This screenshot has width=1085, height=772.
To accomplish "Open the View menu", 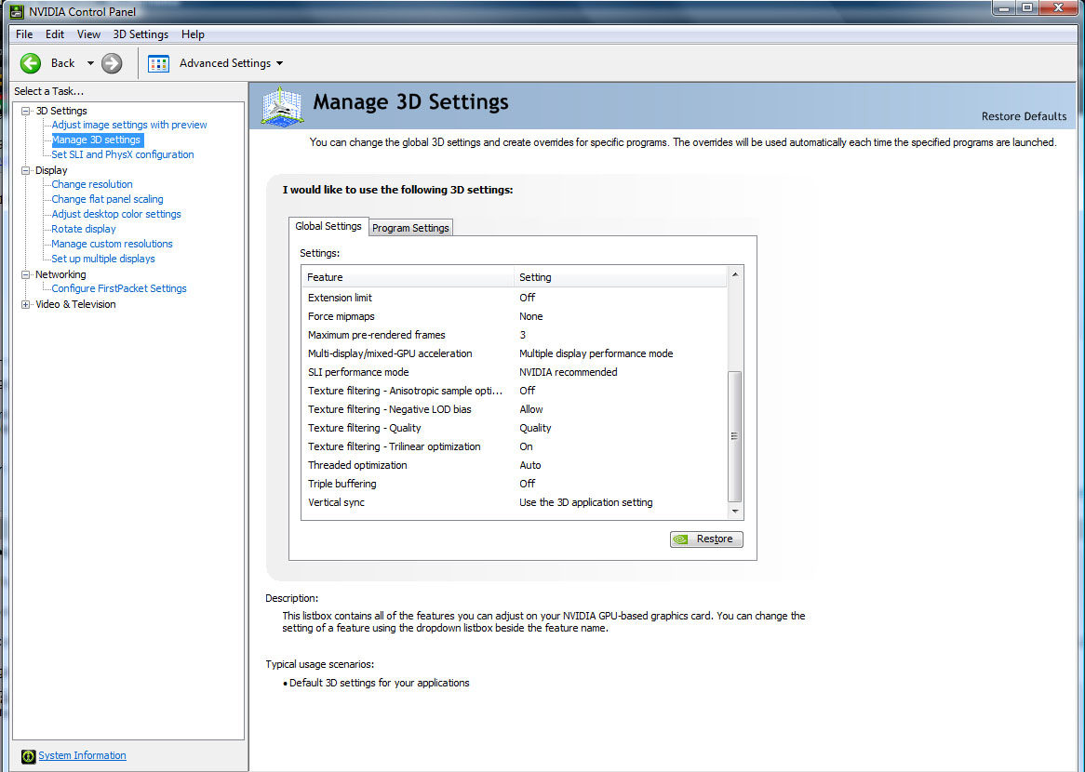I will click(88, 33).
